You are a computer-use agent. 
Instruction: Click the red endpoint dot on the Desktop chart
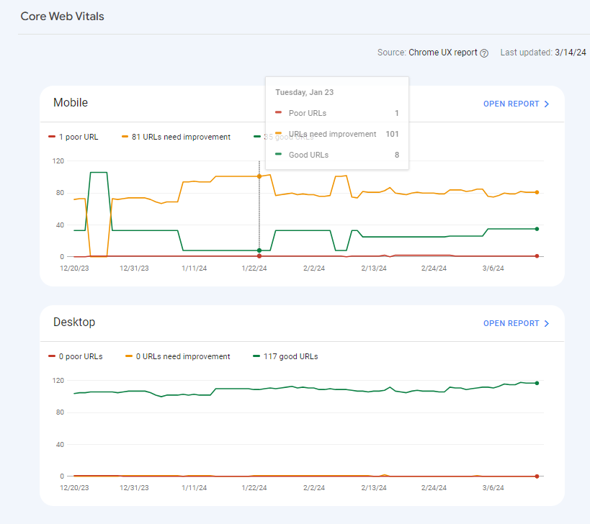pos(537,476)
